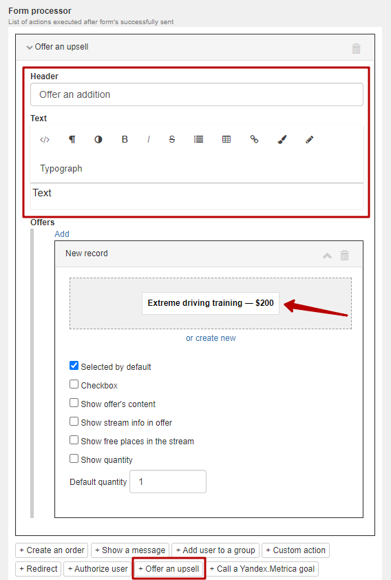The width and height of the screenshot is (391, 580).
Task: Open the paragraph format icon
Action: tap(72, 139)
